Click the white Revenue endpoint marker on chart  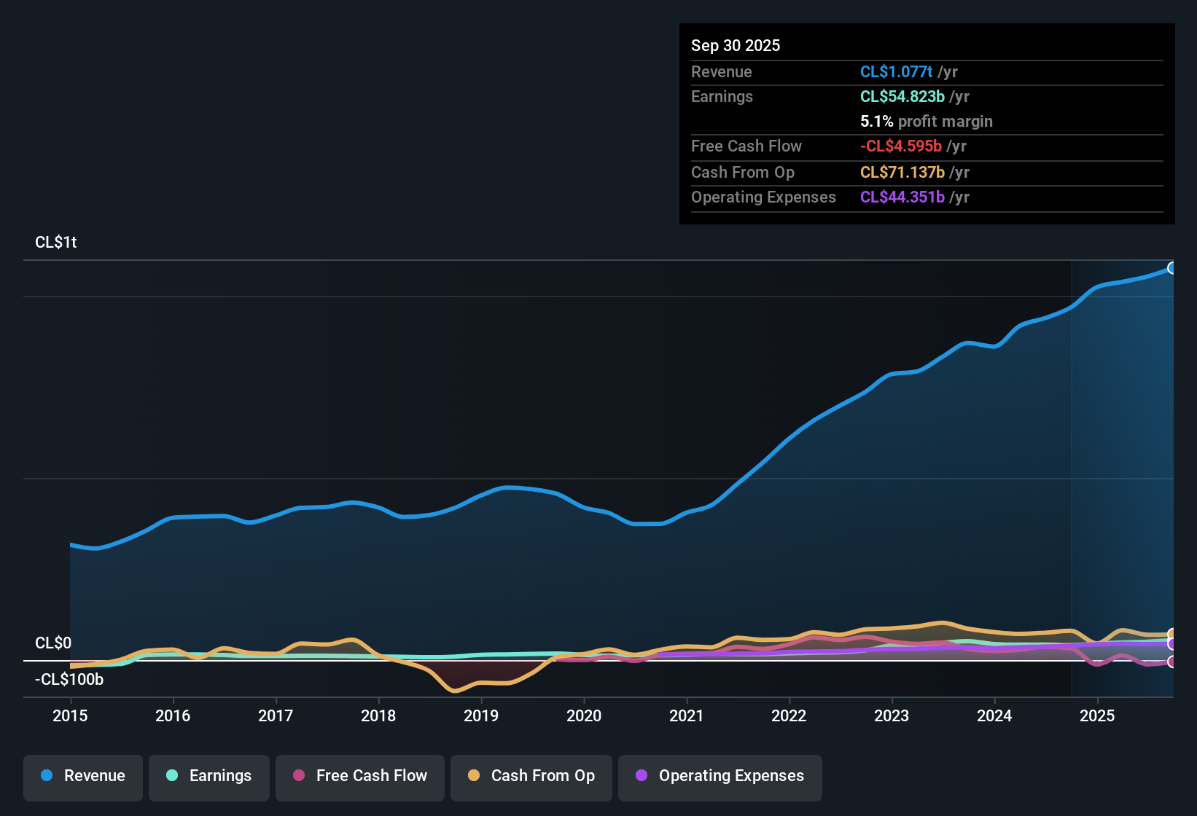(1172, 268)
